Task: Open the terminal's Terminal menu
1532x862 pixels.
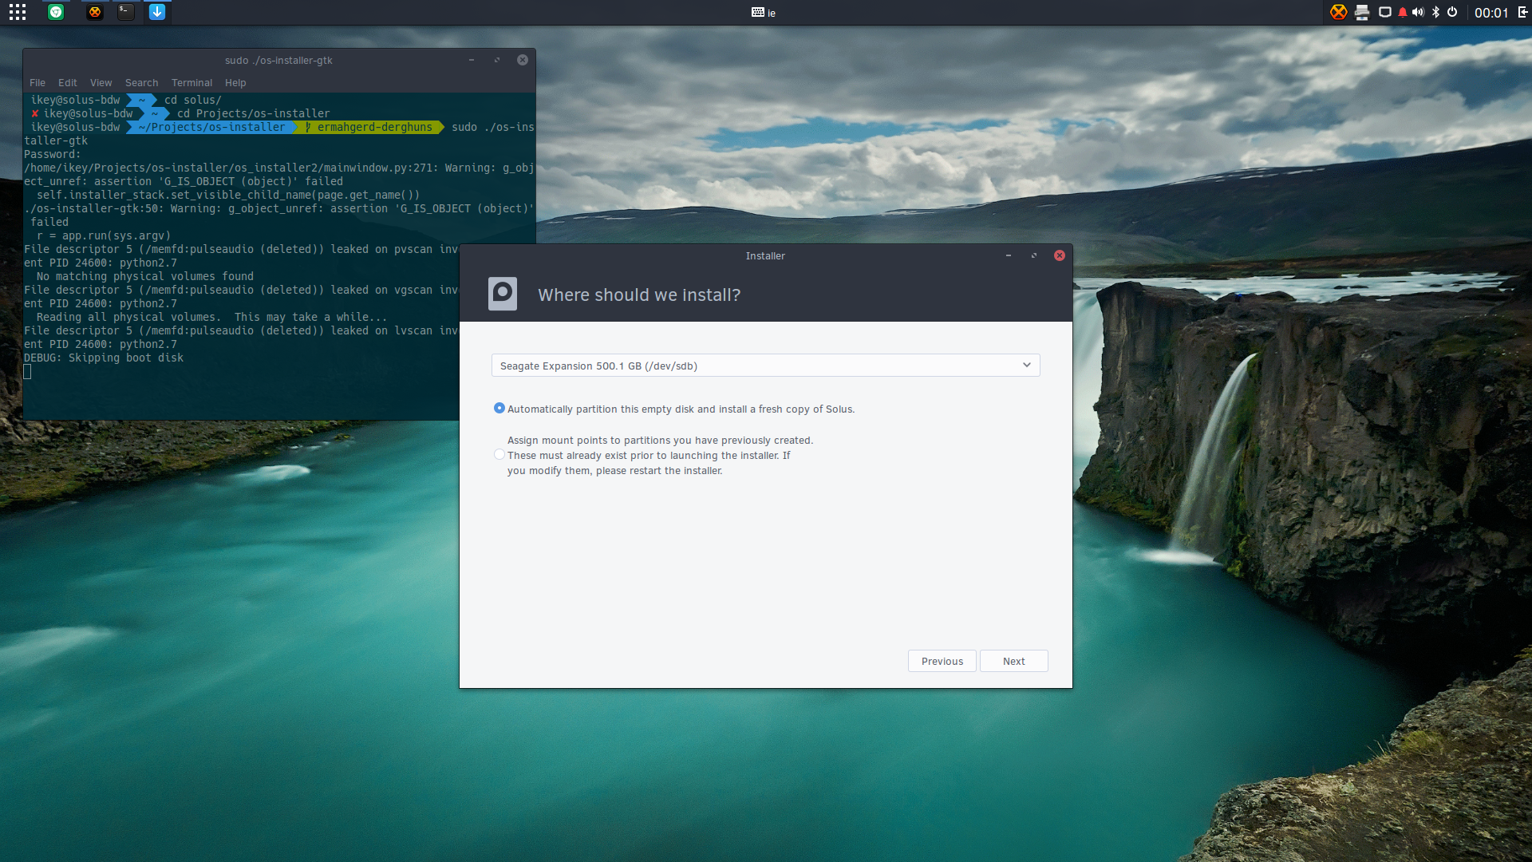Action: tap(192, 83)
